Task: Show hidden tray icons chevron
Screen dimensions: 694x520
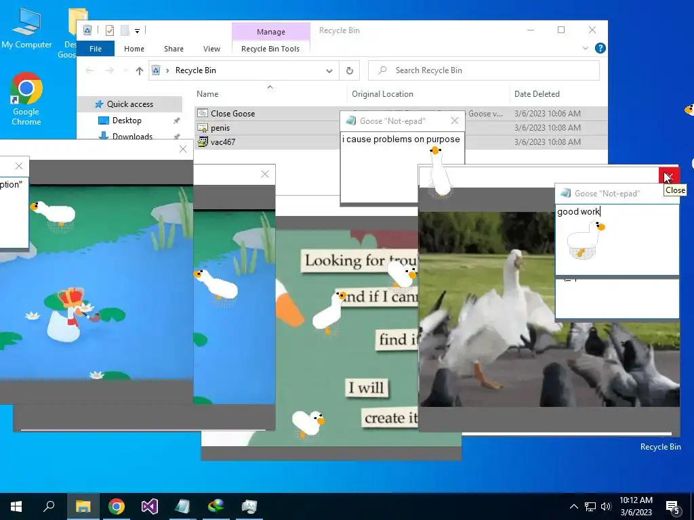Action: point(573,506)
